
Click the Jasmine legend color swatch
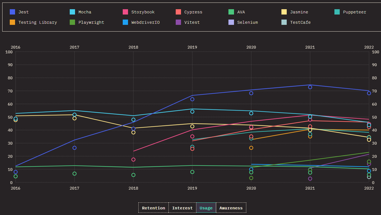click(x=284, y=12)
